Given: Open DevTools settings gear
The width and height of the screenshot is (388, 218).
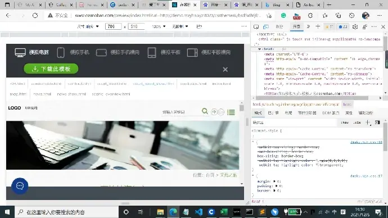Looking at the screenshot, I should 355,26.
